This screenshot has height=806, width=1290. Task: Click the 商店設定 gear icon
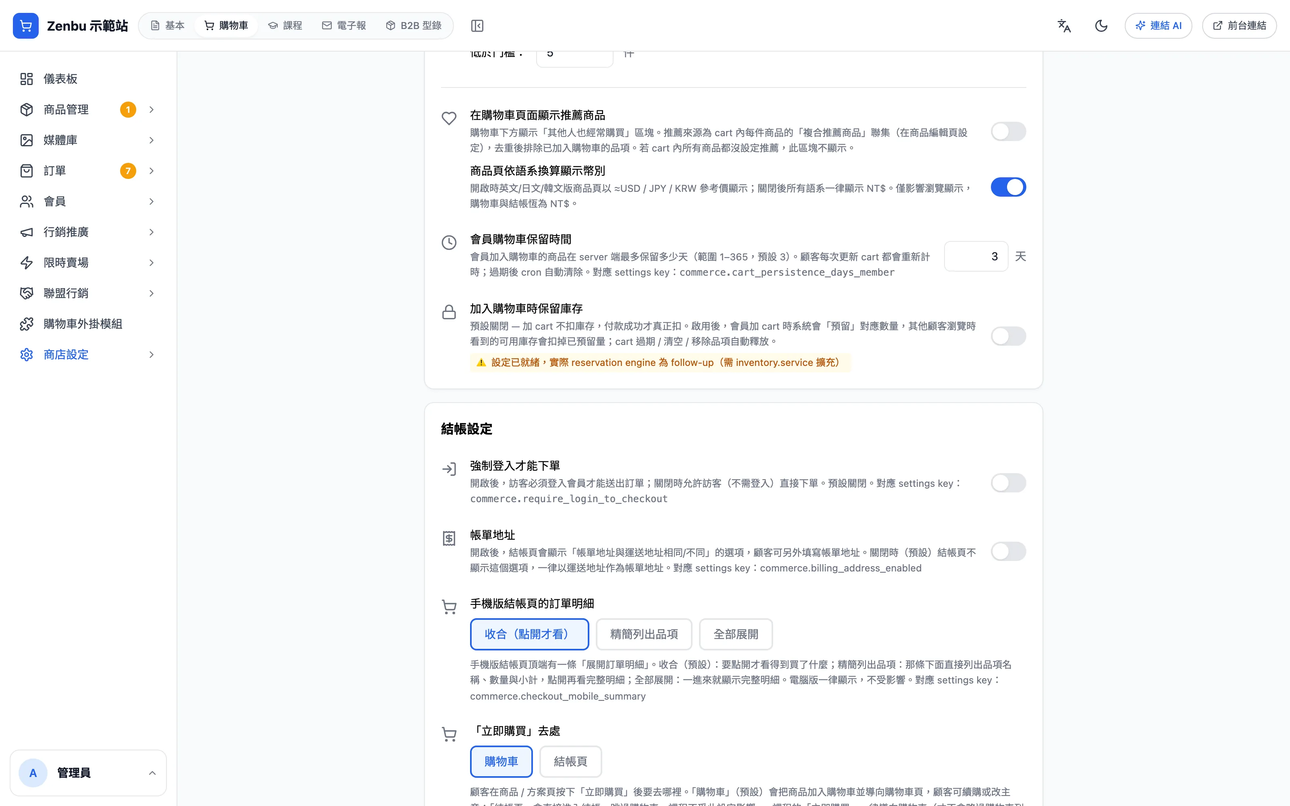tap(27, 355)
